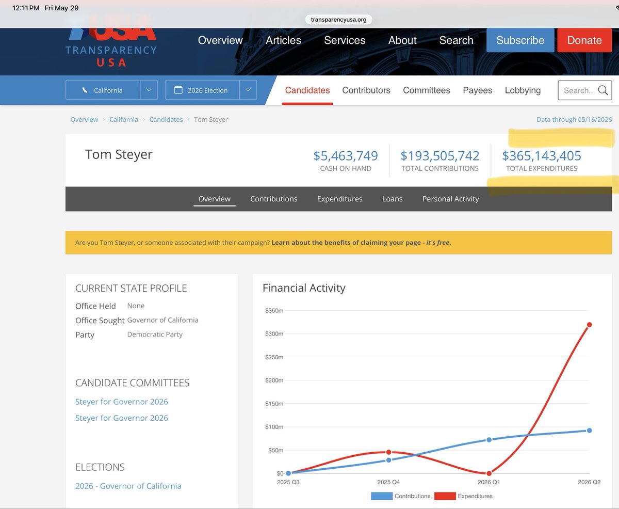619x509 pixels.
Task: Open the 2026 - Governor of California election link
Action: pyautogui.click(x=128, y=486)
